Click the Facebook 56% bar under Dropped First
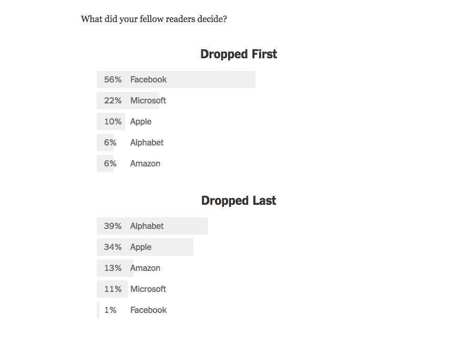Screen dimensions: 463x346 [x=176, y=79]
